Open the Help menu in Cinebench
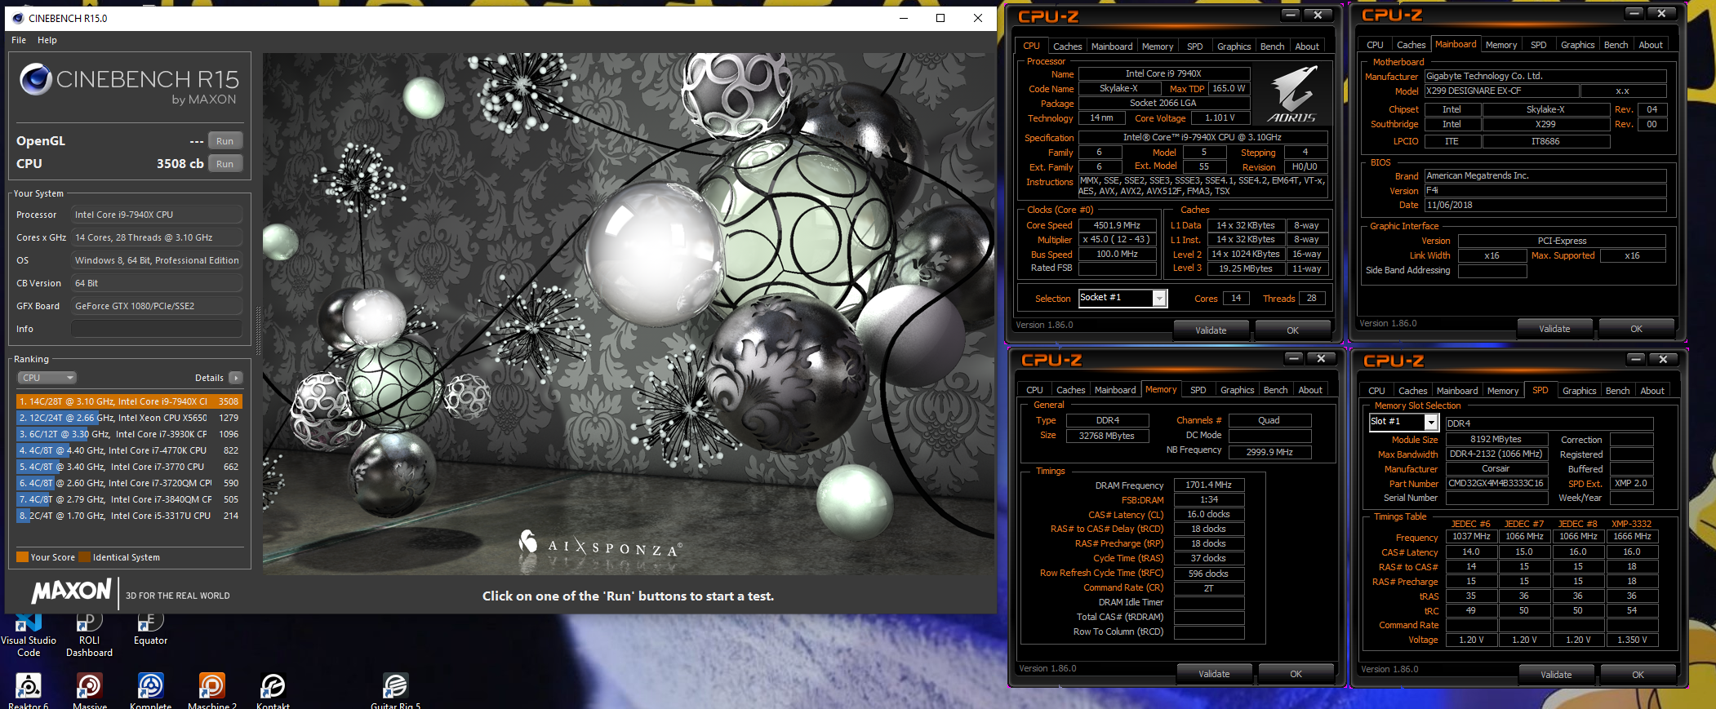 pyautogui.click(x=47, y=40)
